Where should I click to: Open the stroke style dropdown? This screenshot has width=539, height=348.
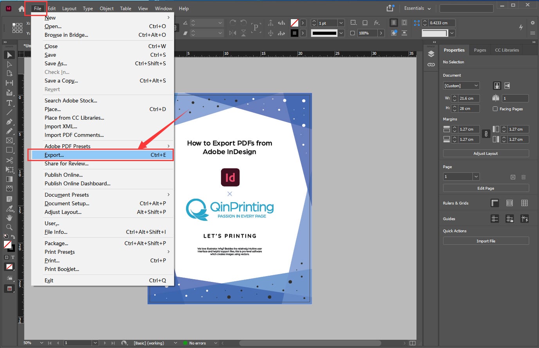(341, 33)
